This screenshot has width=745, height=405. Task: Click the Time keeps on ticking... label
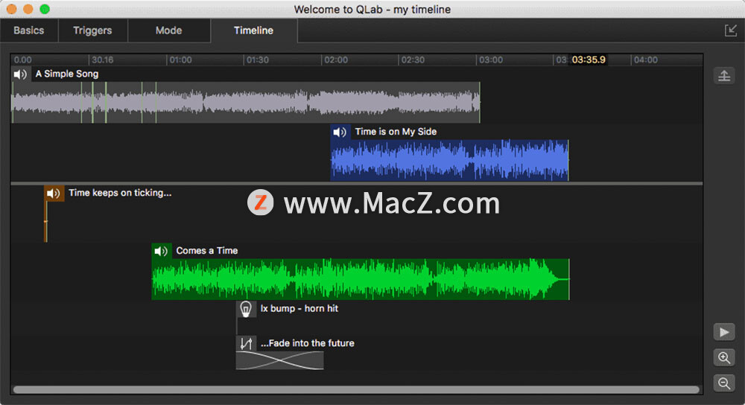point(120,193)
